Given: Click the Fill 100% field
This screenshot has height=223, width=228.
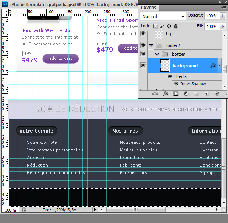Looking at the screenshot, I should [x=212, y=27].
